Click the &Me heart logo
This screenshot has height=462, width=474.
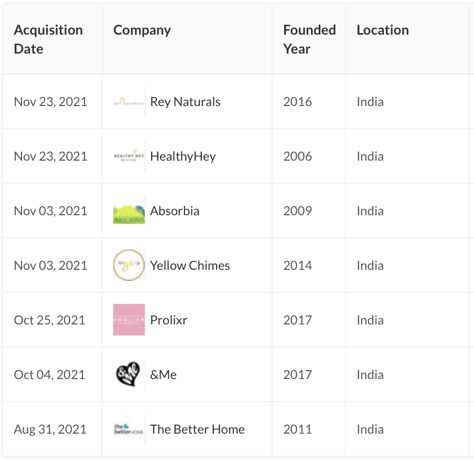128,375
